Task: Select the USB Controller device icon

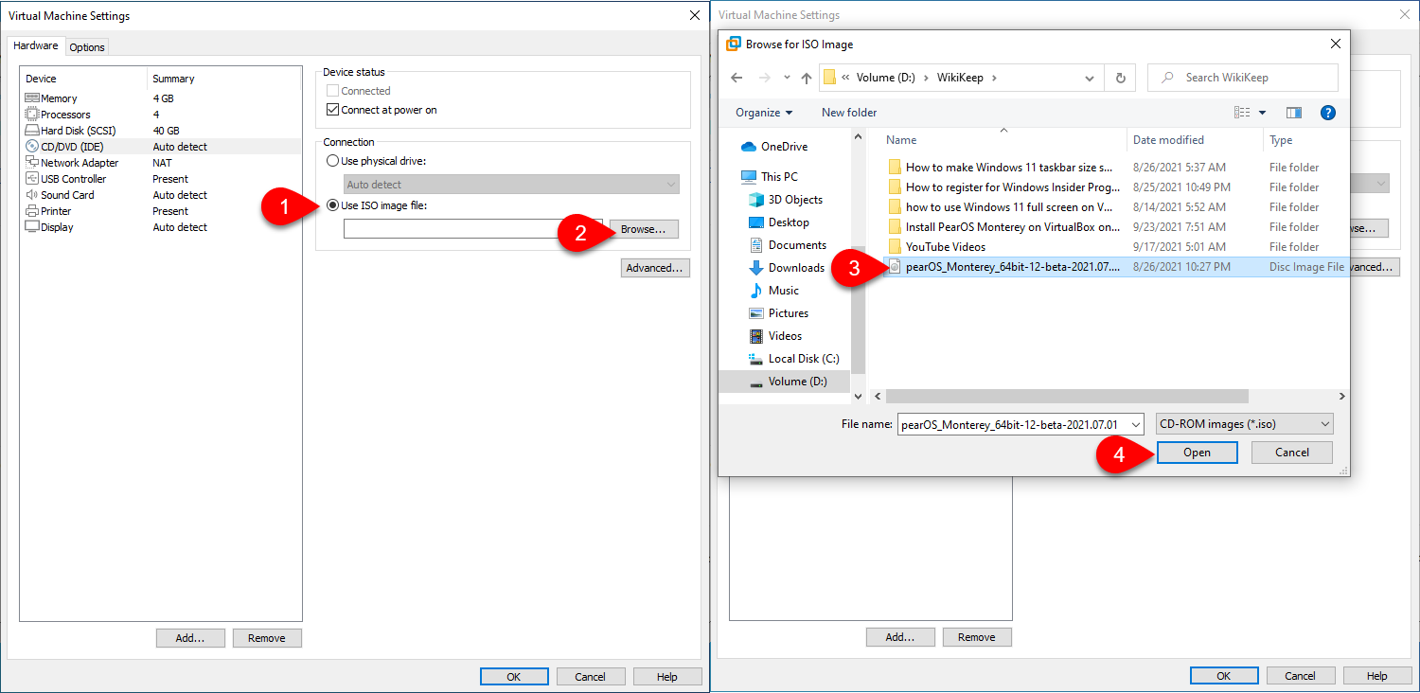Action: tap(32, 179)
